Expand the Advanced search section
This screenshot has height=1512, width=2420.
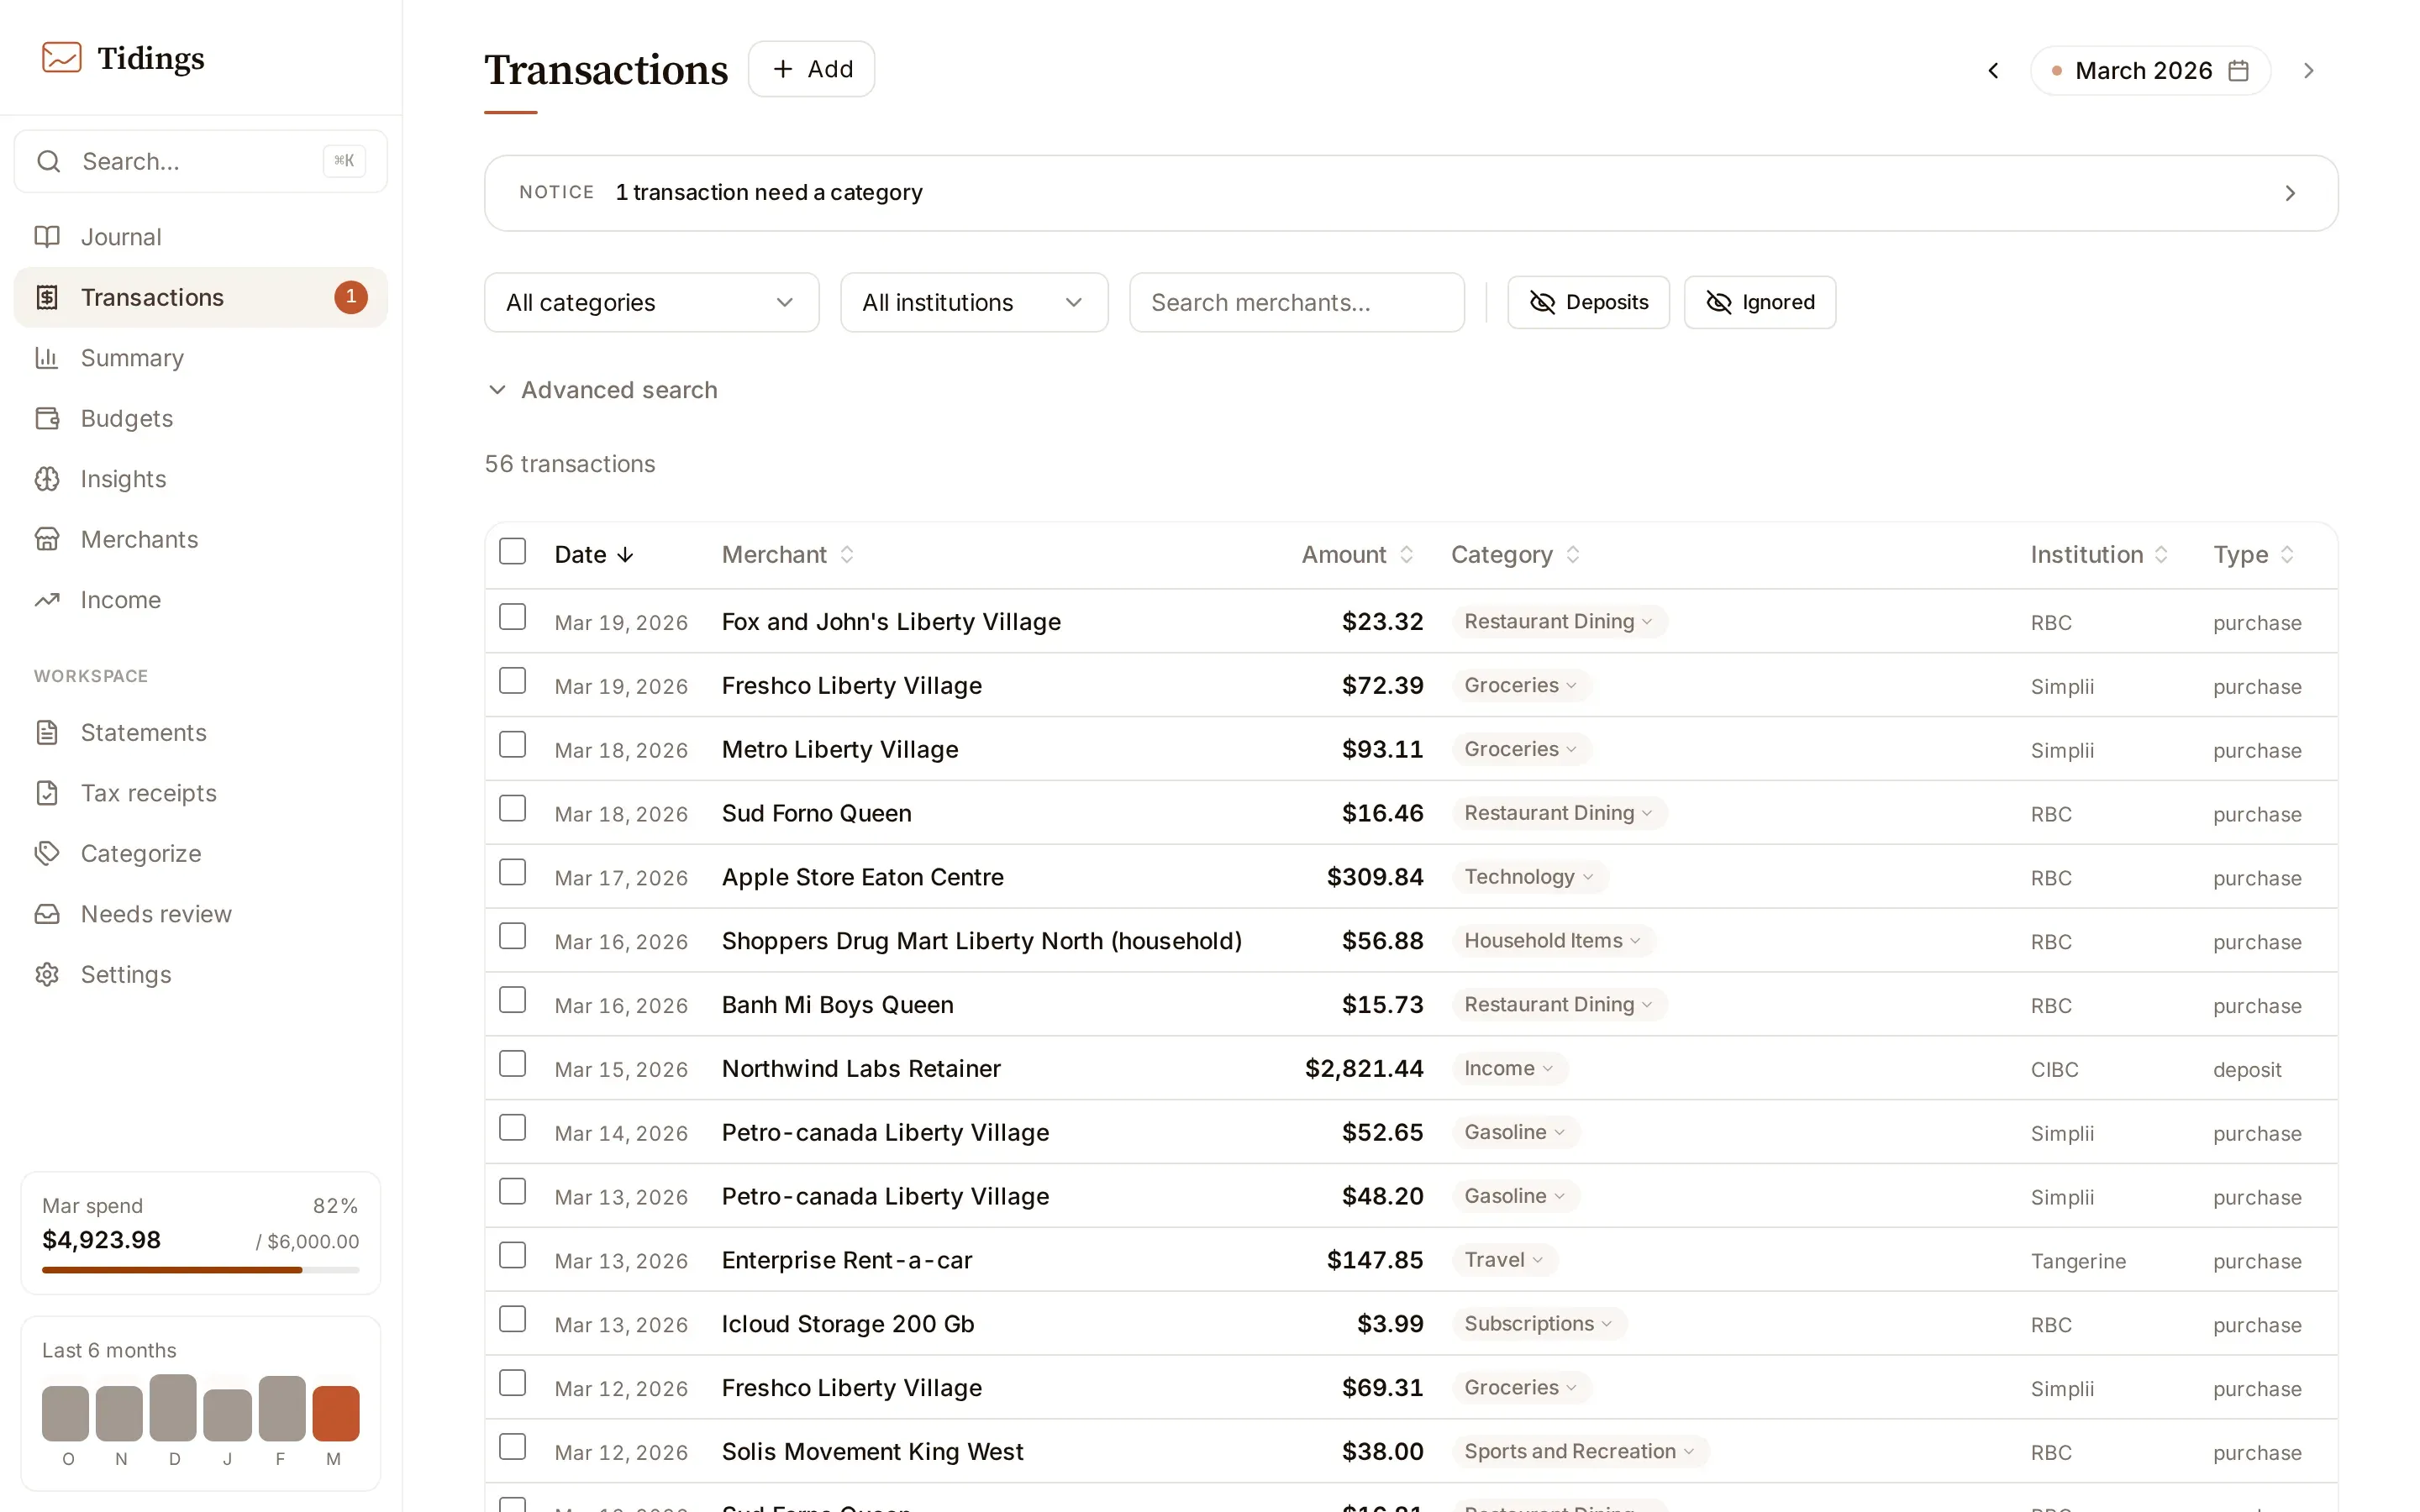pyautogui.click(x=602, y=390)
